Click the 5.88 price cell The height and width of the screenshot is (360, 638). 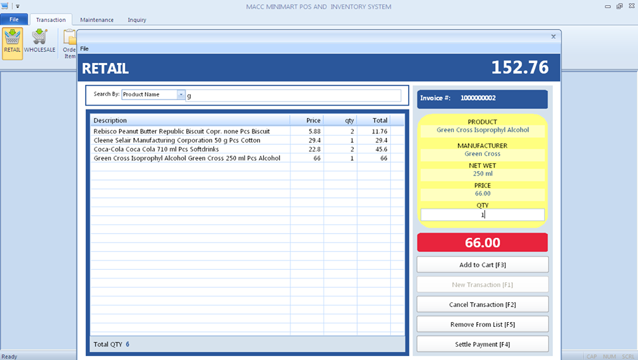(314, 131)
